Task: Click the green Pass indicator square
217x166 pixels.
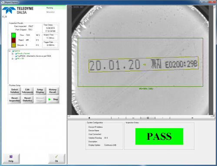Action: click(13, 35)
